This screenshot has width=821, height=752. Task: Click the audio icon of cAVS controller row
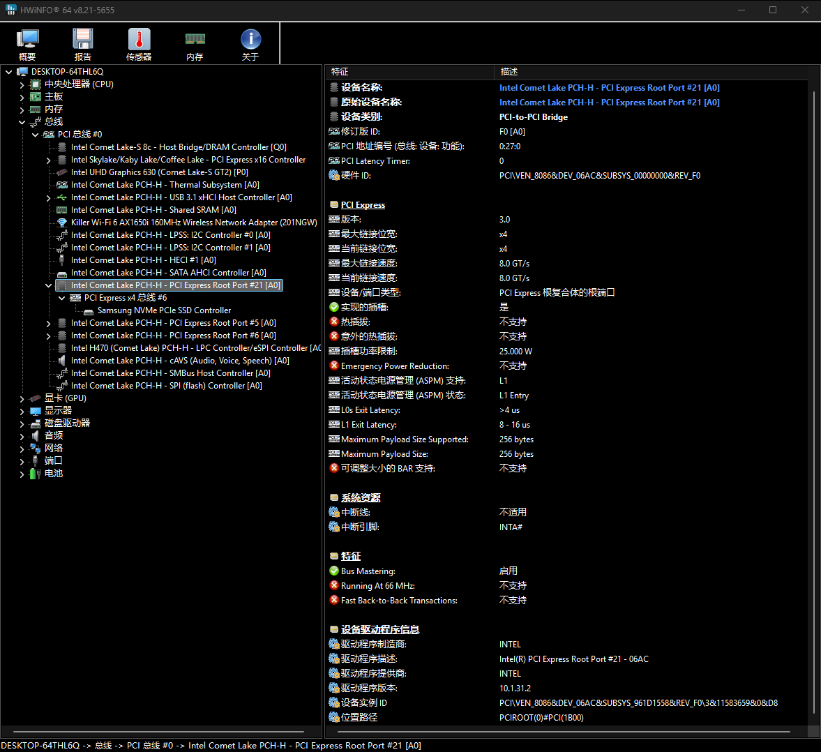(x=62, y=361)
